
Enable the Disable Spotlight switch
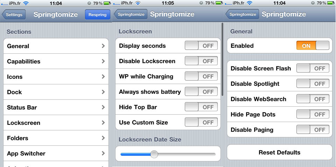[x=313, y=84]
